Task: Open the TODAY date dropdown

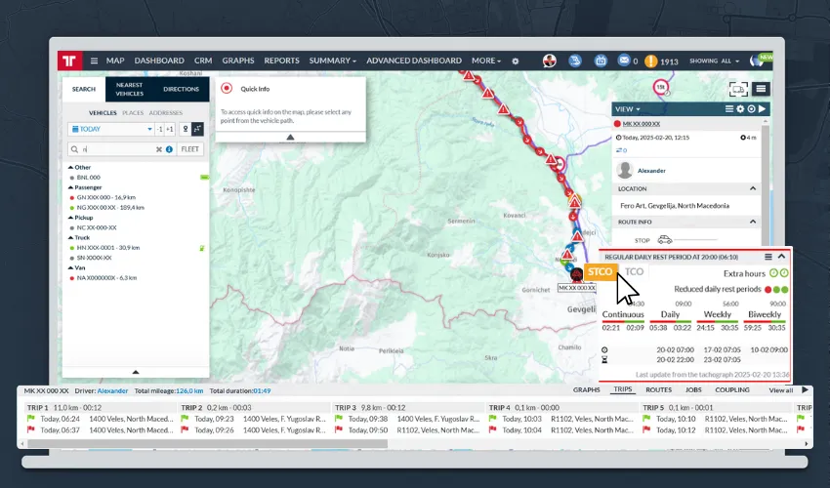Action: tap(111, 129)
